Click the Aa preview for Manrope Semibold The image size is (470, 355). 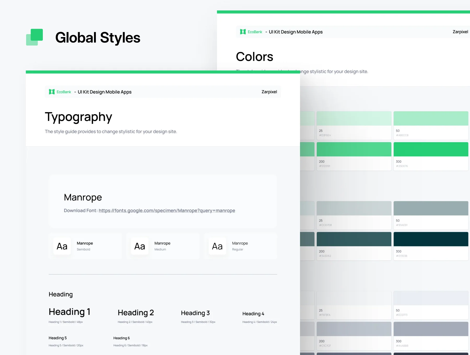(62, 246)
